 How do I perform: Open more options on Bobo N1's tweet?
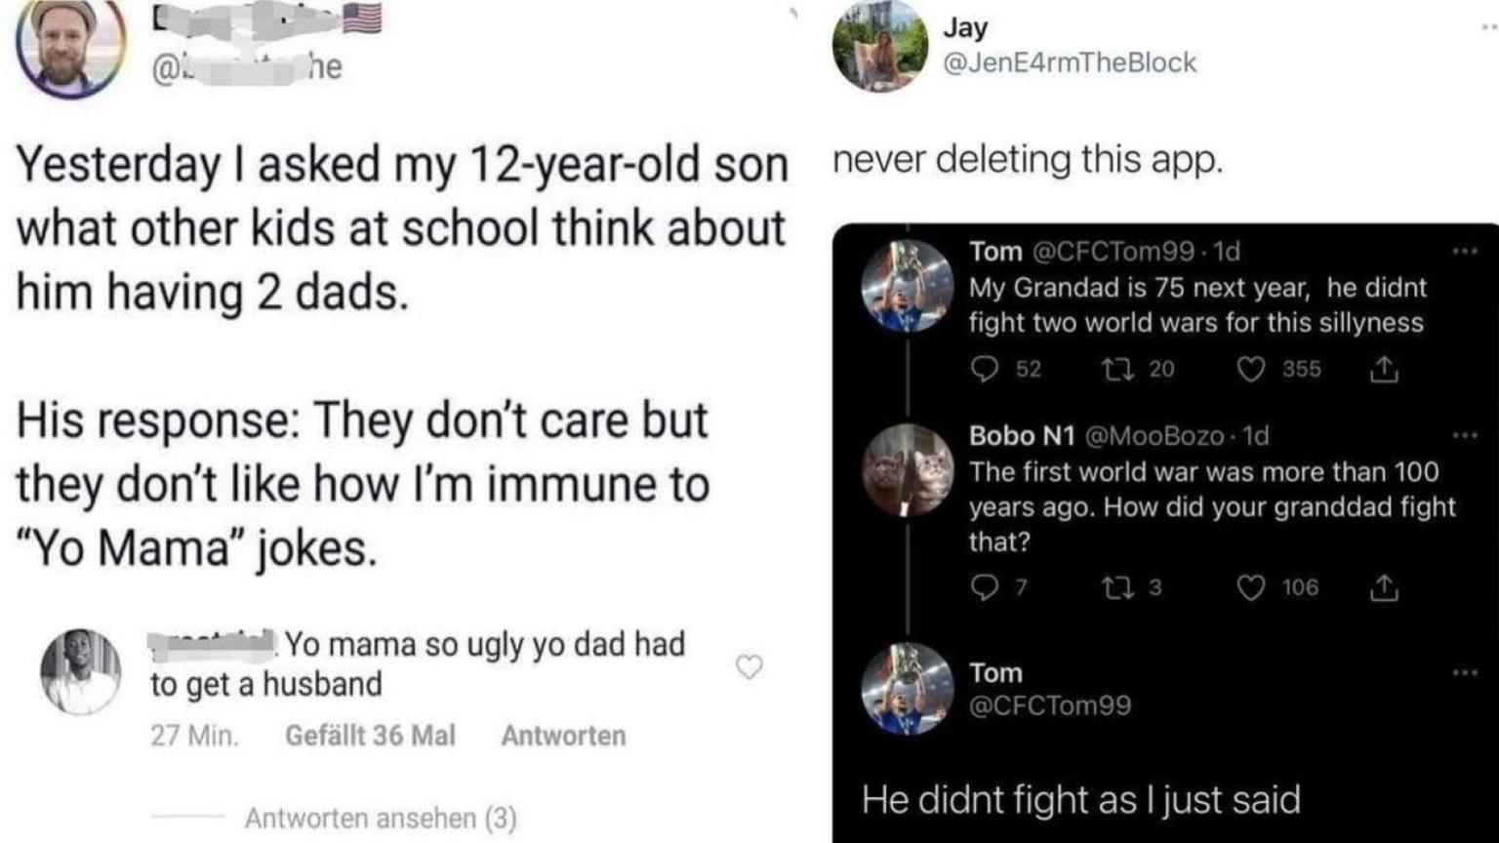(1465, 435)
